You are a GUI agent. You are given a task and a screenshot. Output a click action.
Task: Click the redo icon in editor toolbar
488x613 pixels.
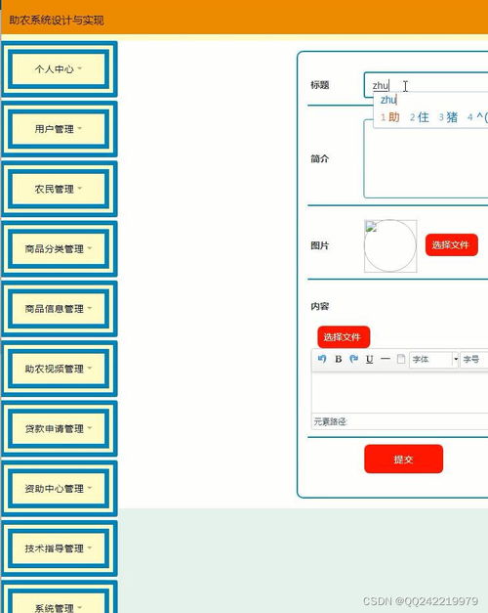pyautogui.click(x=354, y=359)
